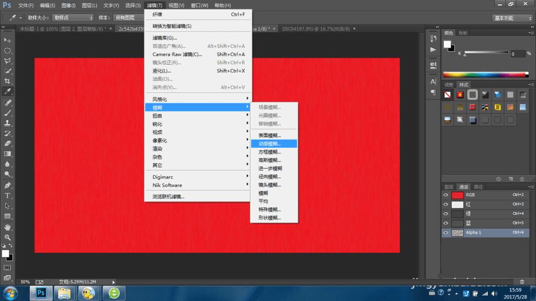Image resolution: width=536 pixels, height=301 pixels.
Task: Click the taskbar volume speaker icon
Action: 494,294
